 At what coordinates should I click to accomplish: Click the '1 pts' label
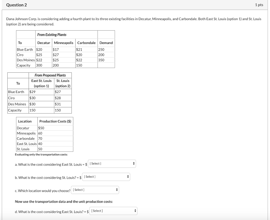click(259, 5)
